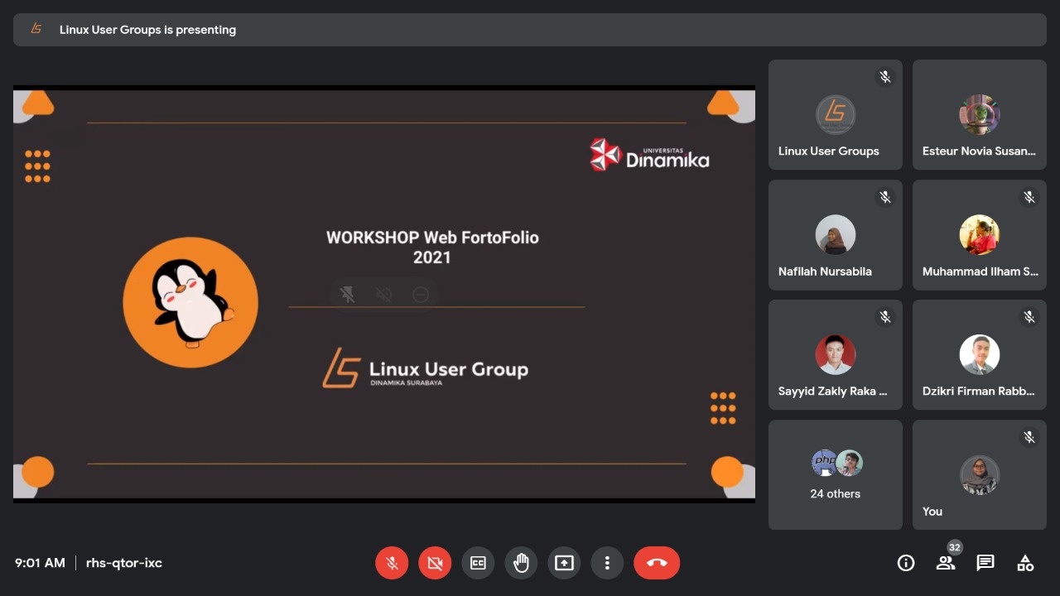Click the shared presentation slide
This screenshot has height=596, width=1060.
pos(384,294)
